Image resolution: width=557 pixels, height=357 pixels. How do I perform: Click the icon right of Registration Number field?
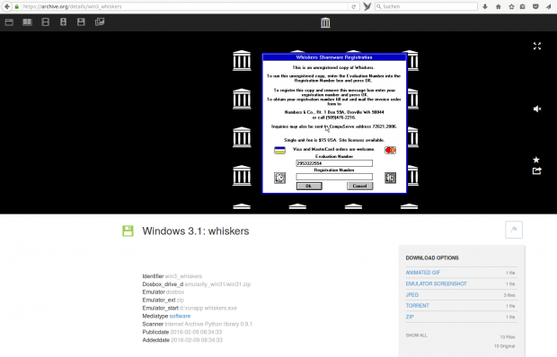tap(391, 178)
